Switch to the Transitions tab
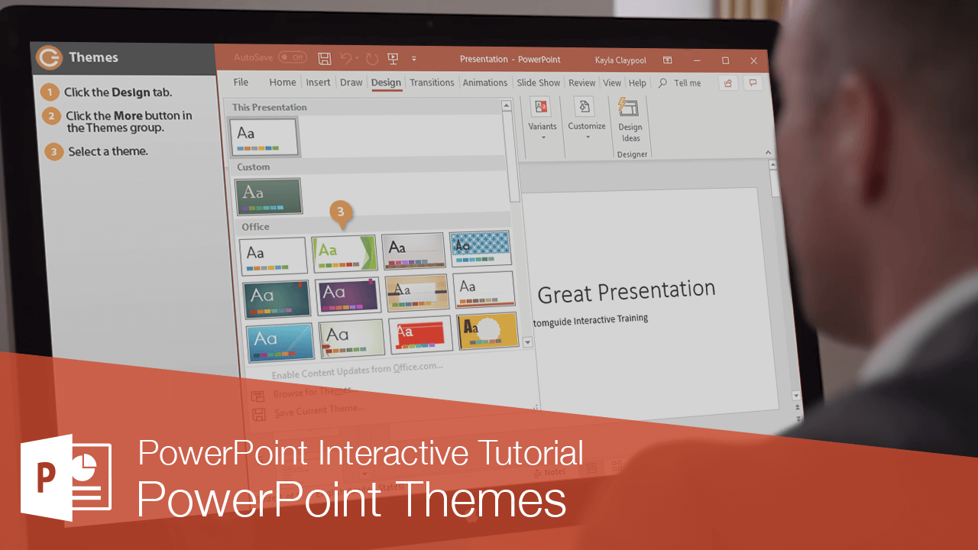Viewport: 978px width, 550px height. (x=432, y=82)
